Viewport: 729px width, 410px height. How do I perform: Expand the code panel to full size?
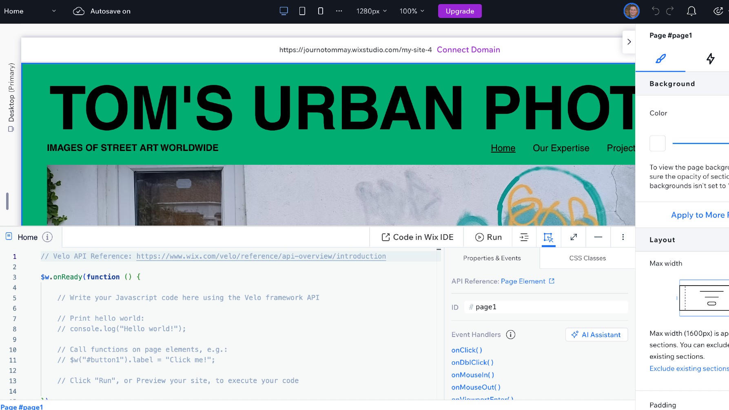pyautogui.click(x=573, y=237)
